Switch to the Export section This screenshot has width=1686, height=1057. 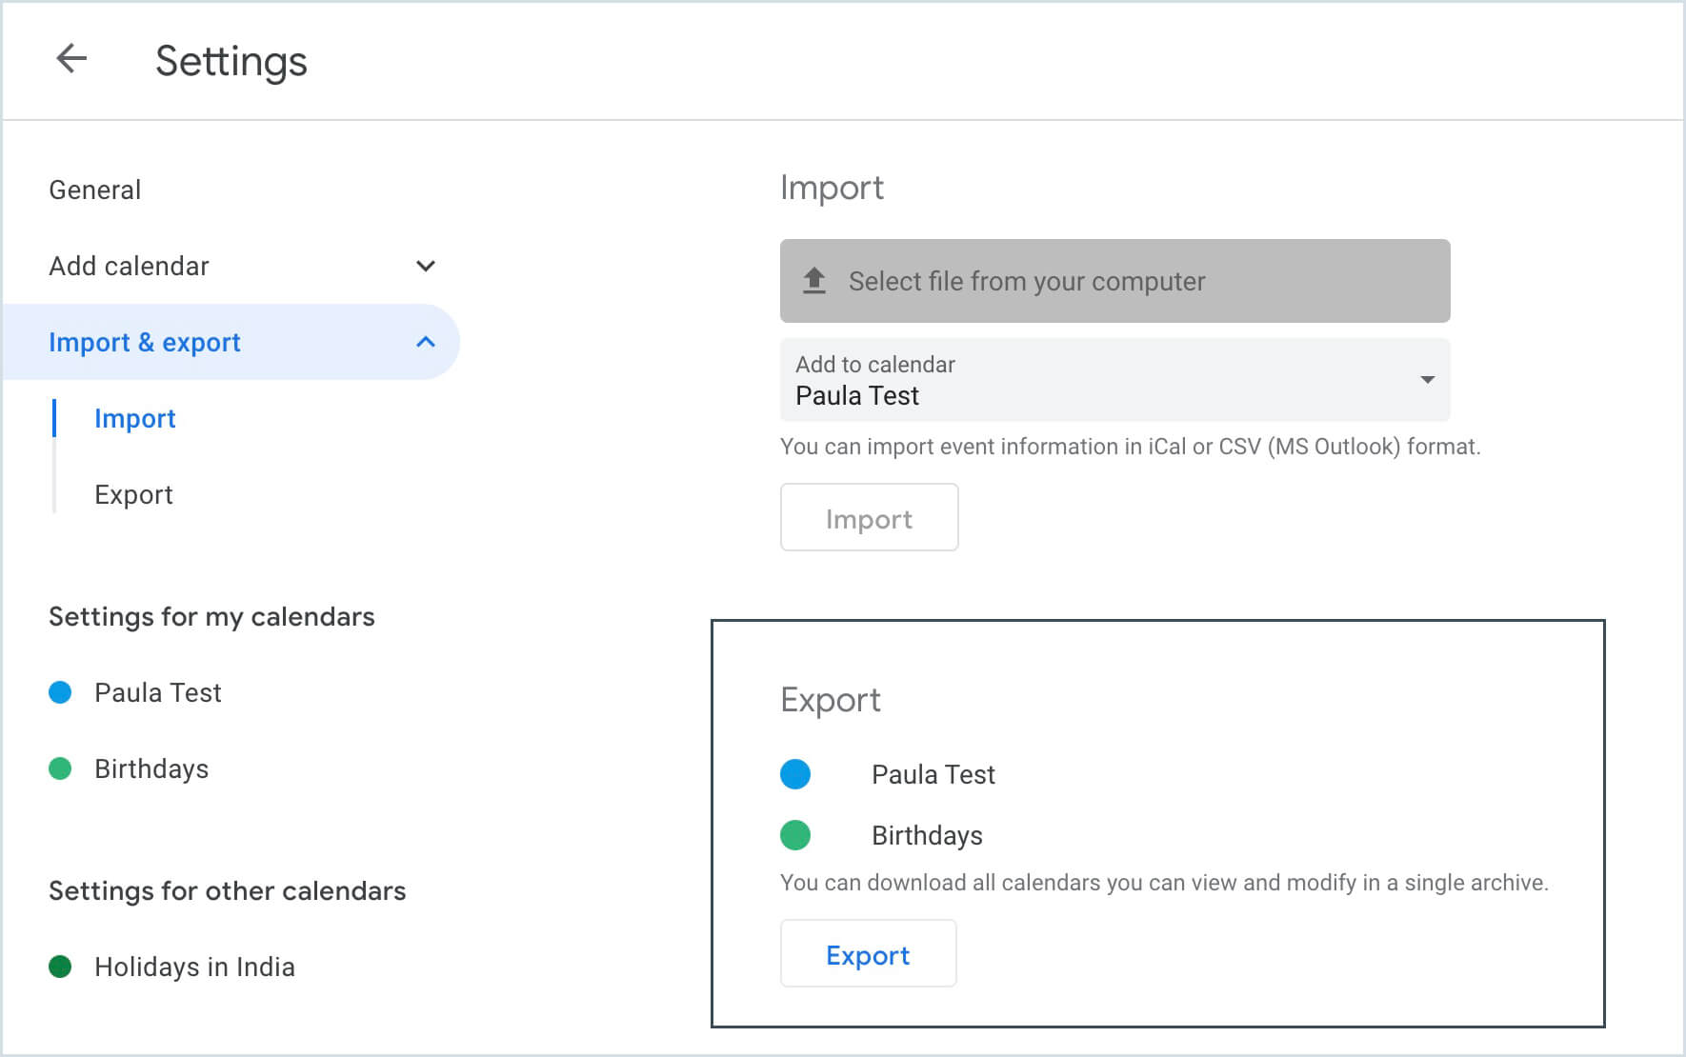[133, 494]
